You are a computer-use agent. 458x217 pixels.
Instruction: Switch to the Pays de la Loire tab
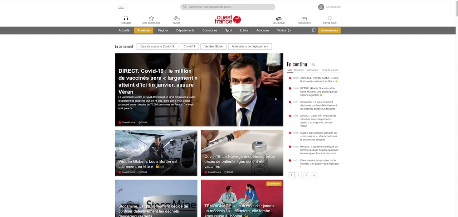tap(330, 70)
